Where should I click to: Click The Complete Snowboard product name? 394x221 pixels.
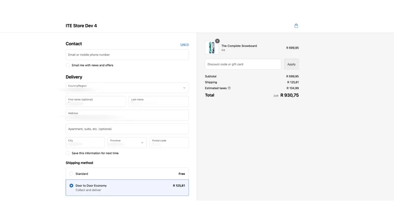tap(239, 46)
